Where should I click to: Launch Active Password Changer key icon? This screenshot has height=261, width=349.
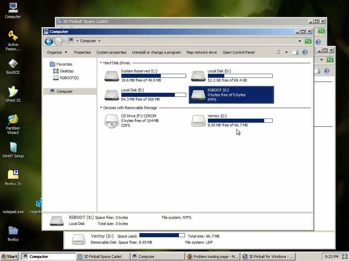point(13,41)
